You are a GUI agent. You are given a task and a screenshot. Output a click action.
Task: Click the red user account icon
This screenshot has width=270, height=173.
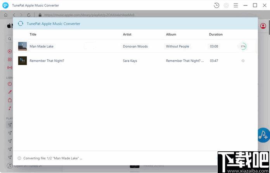pyautogui.click(x=263, y=26)
